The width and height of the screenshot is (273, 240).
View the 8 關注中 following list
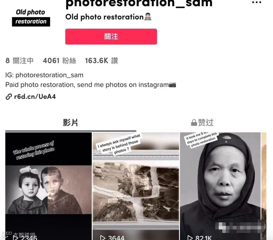19,61
